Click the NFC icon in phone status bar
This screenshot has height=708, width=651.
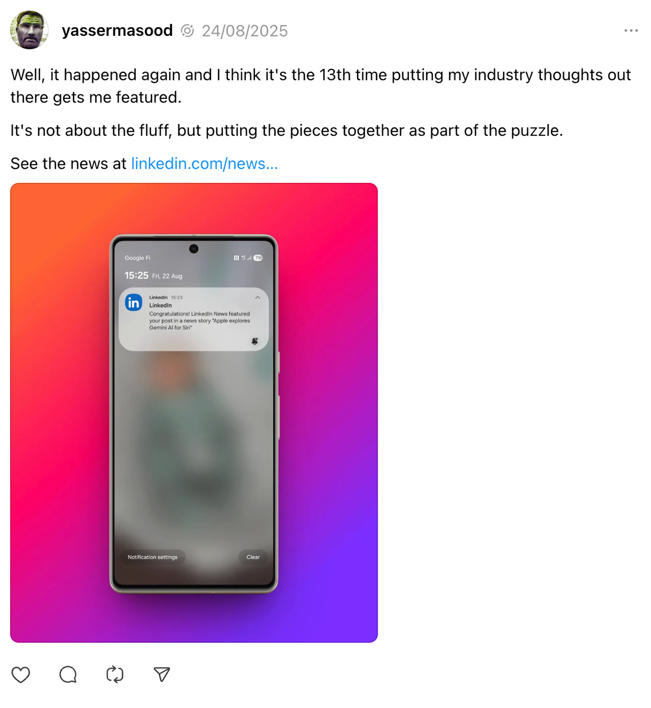[236, 258]
